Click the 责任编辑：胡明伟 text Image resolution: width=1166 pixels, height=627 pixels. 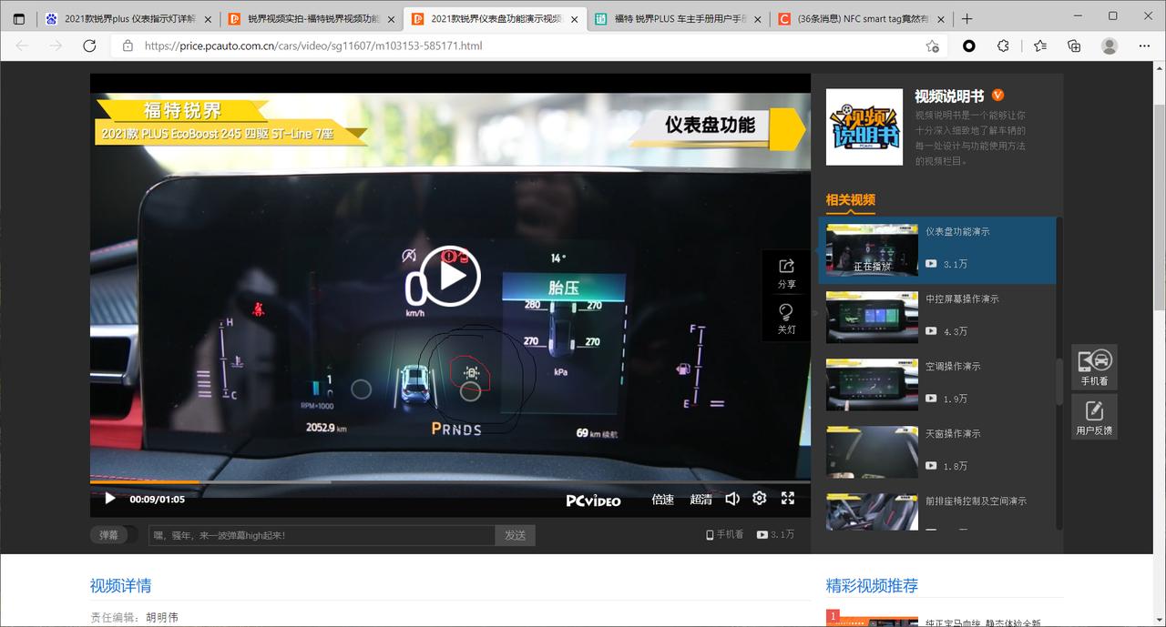pyautogui.click(x=134, y=617)
